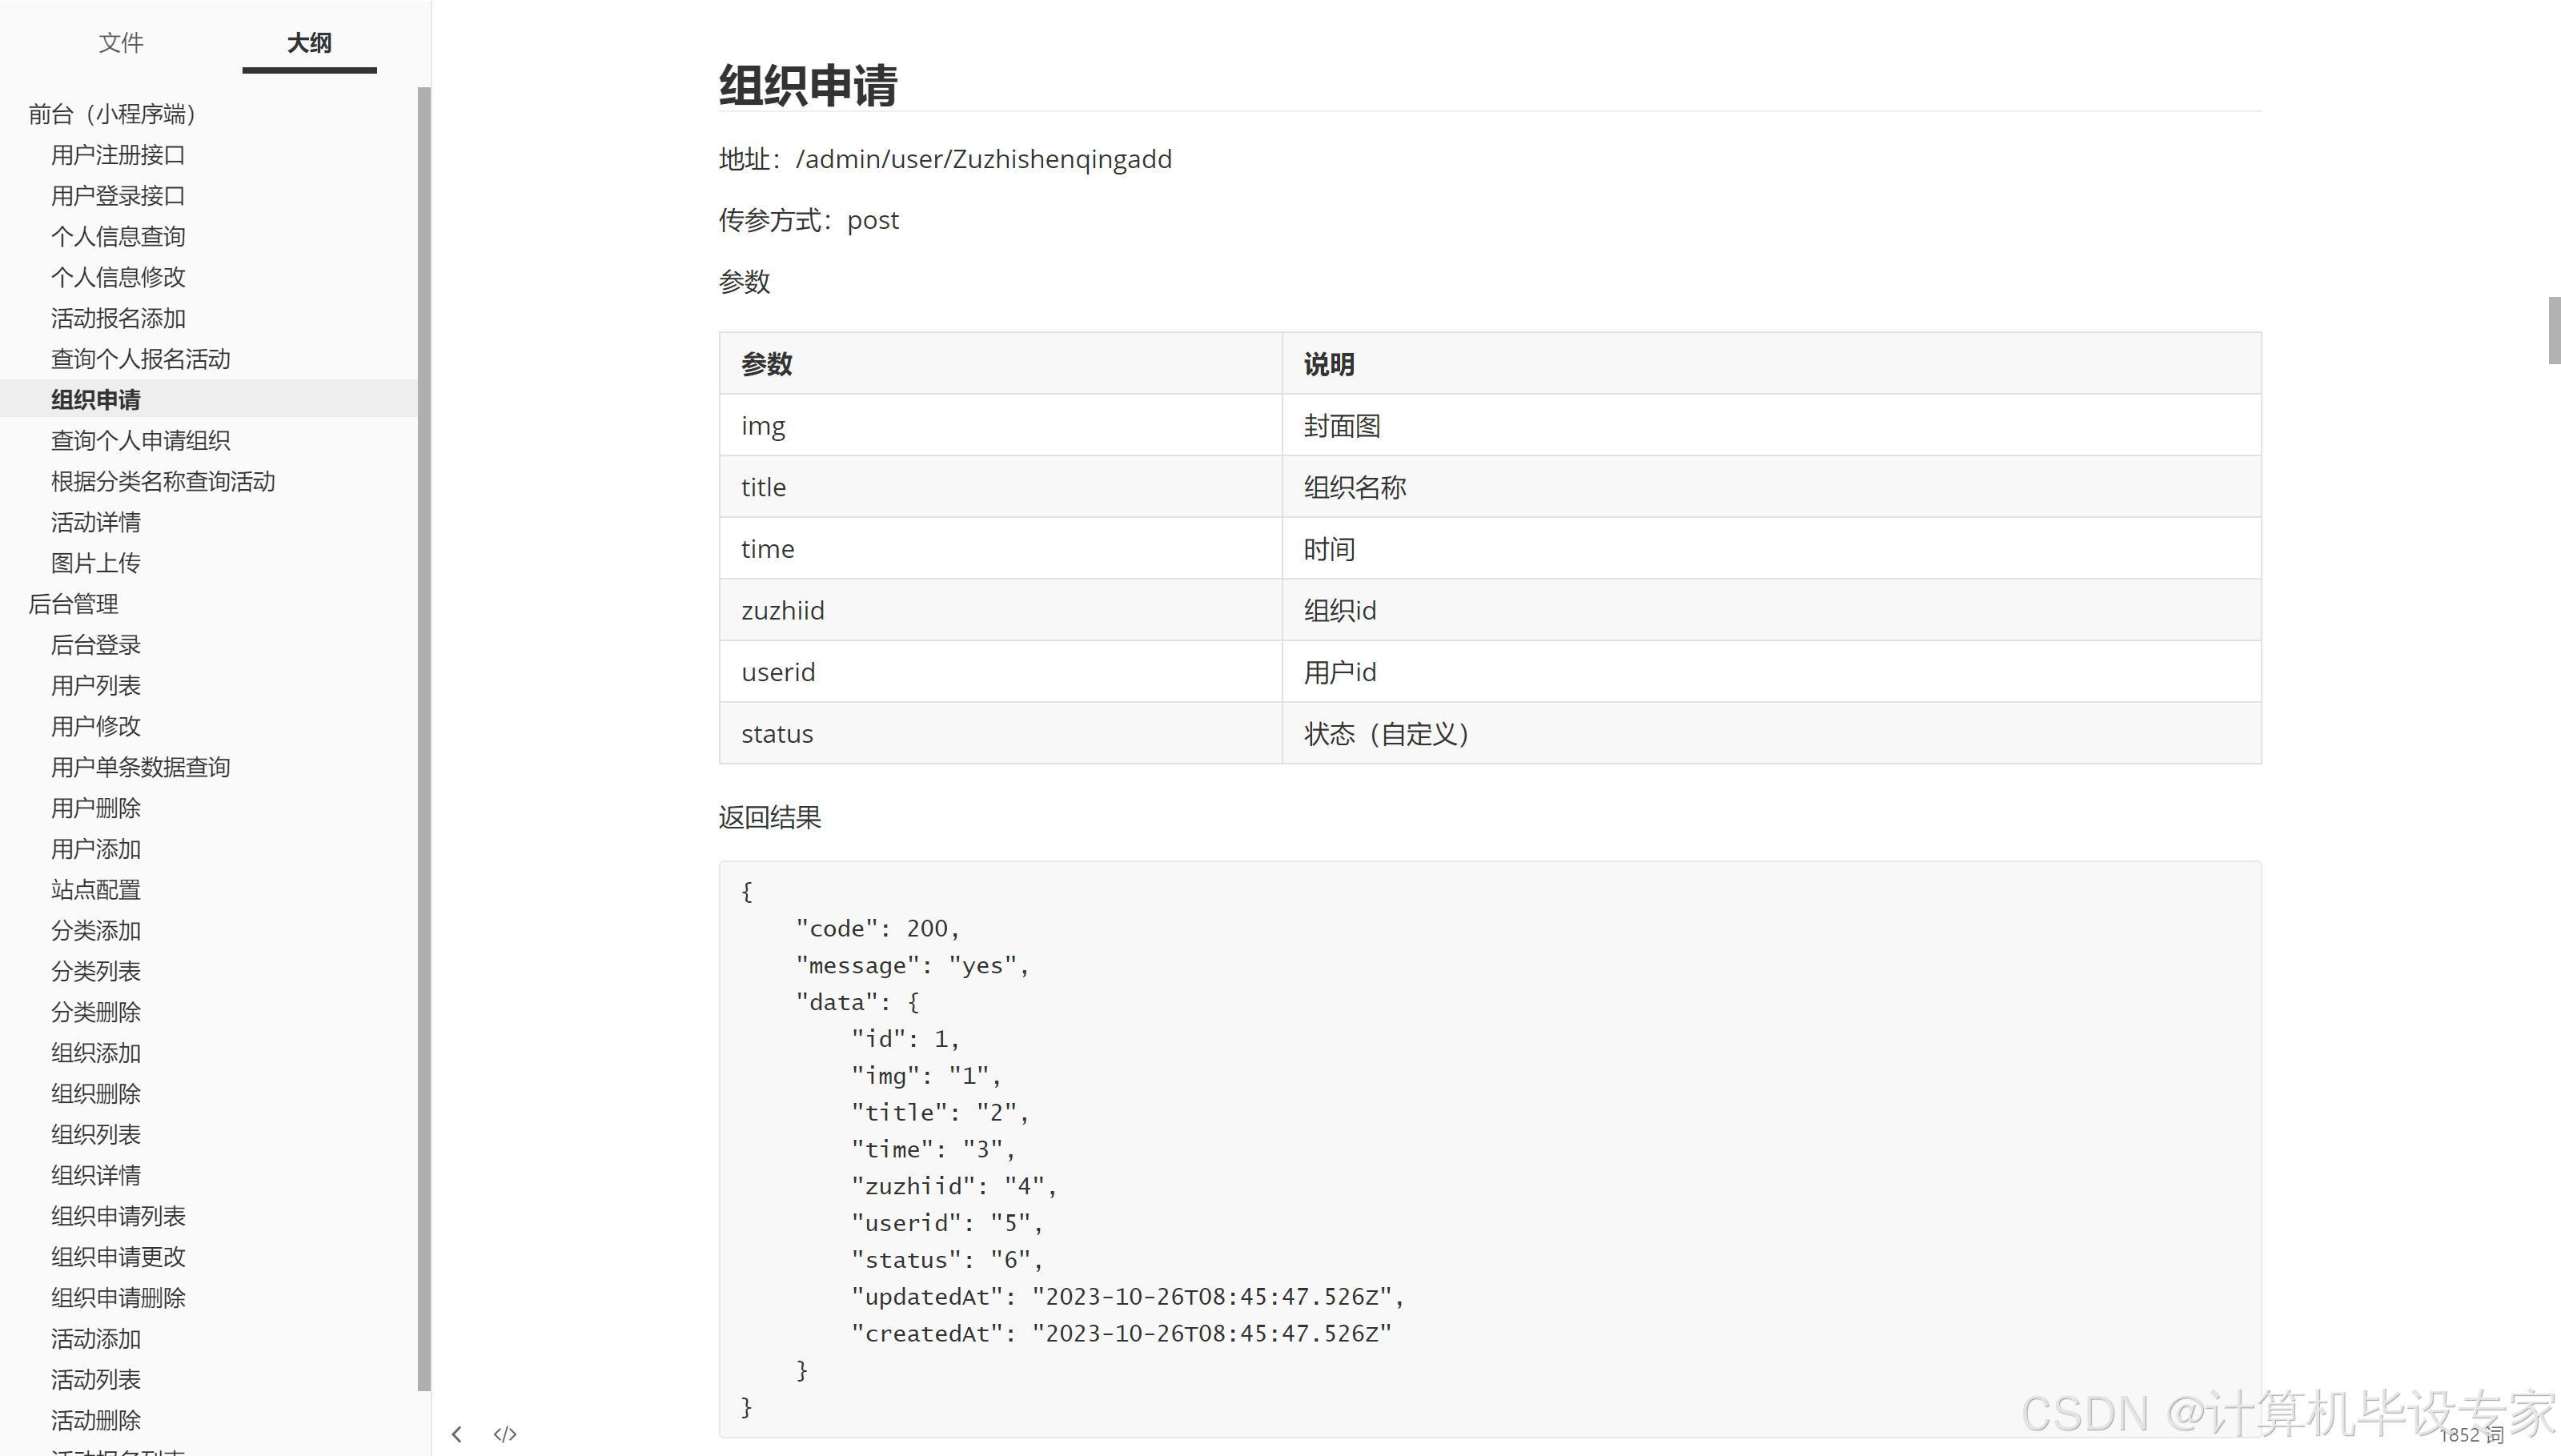Click the document's right-side scrollbar thumb
Viewport: 2561px width, 1456px height.
(2554, 330)
